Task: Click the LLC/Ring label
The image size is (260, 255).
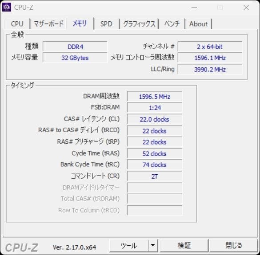Action: tap(163, 69)
